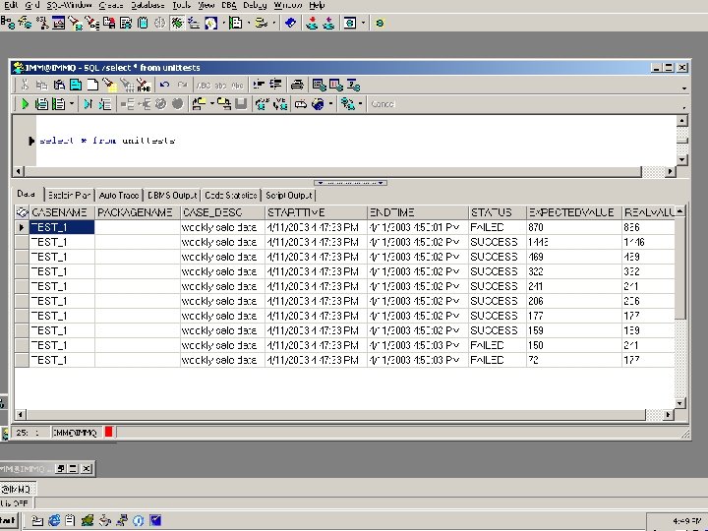Click the Undo arrow icon
Screen dimensions: 708x531
pyautogui.click(x=165, y=85)
